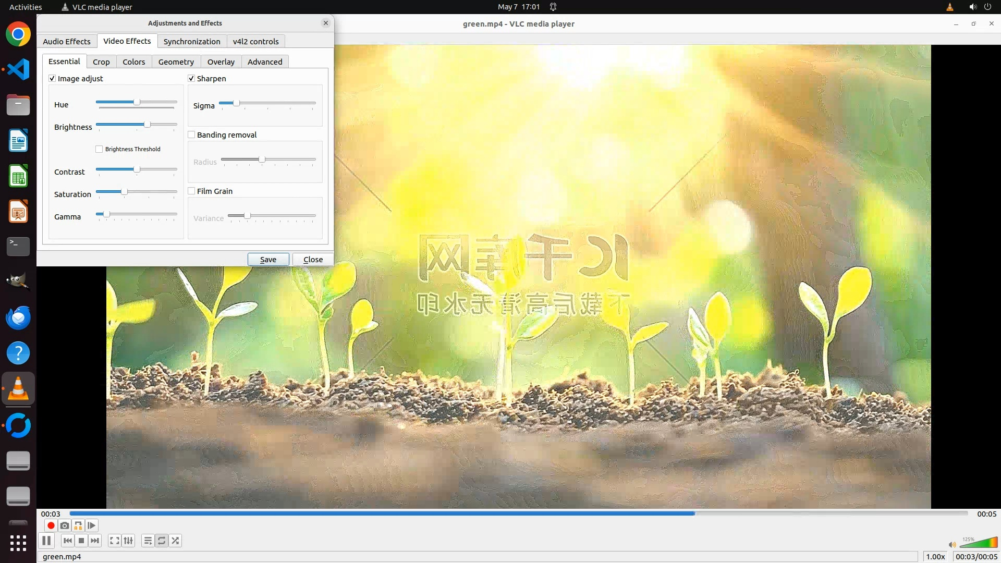
Task: Toggle the A-B loop button
Action: coord(78,525)
